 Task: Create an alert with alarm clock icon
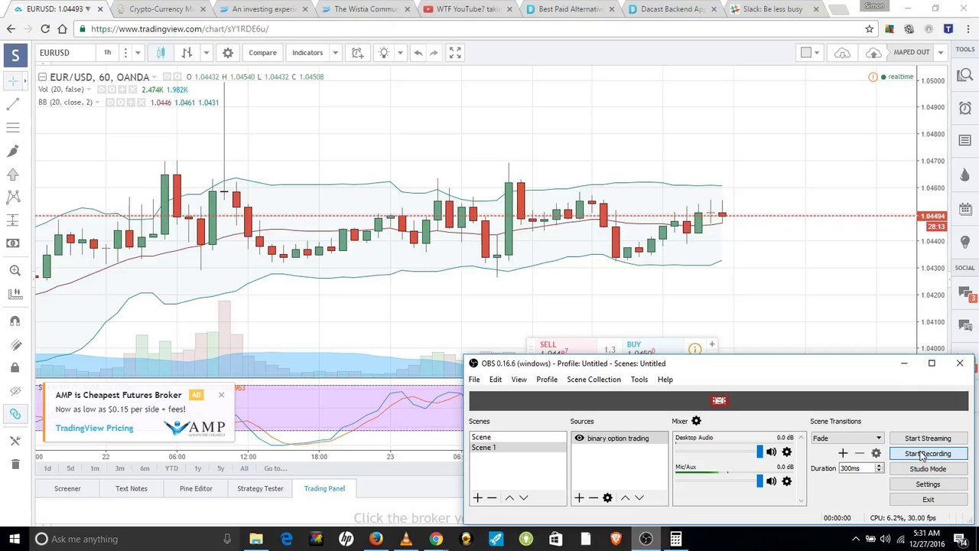(x=357, y=53)
